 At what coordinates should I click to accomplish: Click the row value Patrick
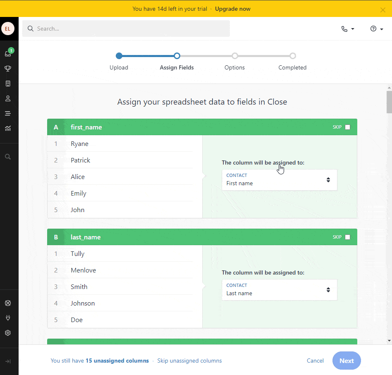pos(80,160)
